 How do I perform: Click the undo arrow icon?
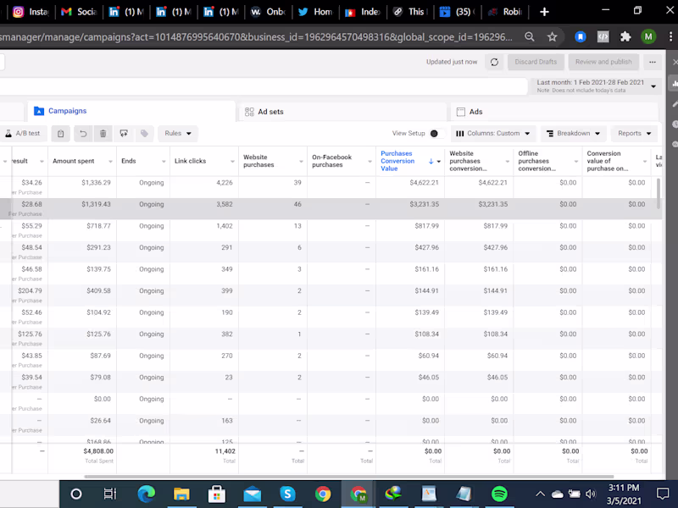(83, 134)
